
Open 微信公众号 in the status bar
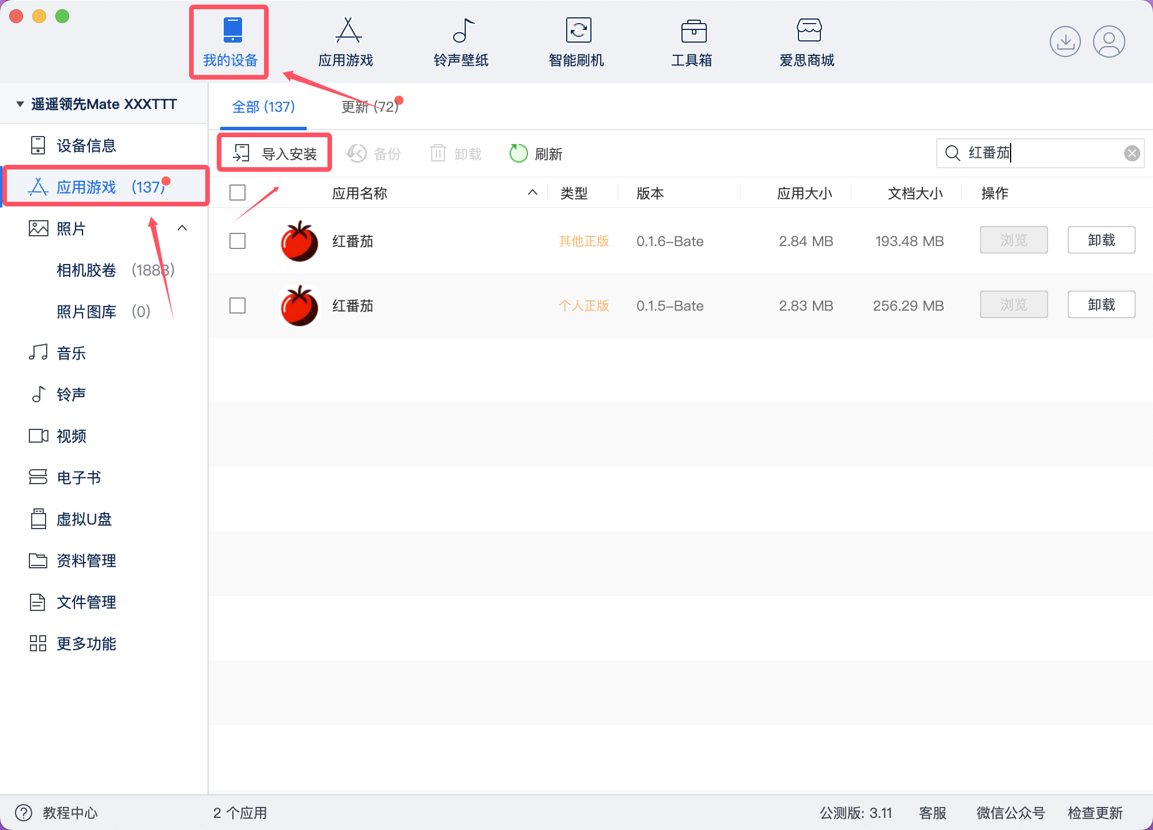(x=1011, y=813)
